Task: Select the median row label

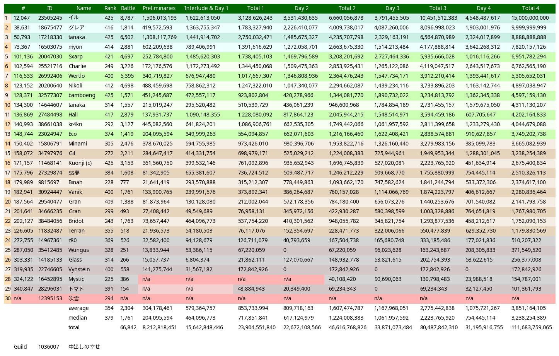Action: (x=78, y=318)
